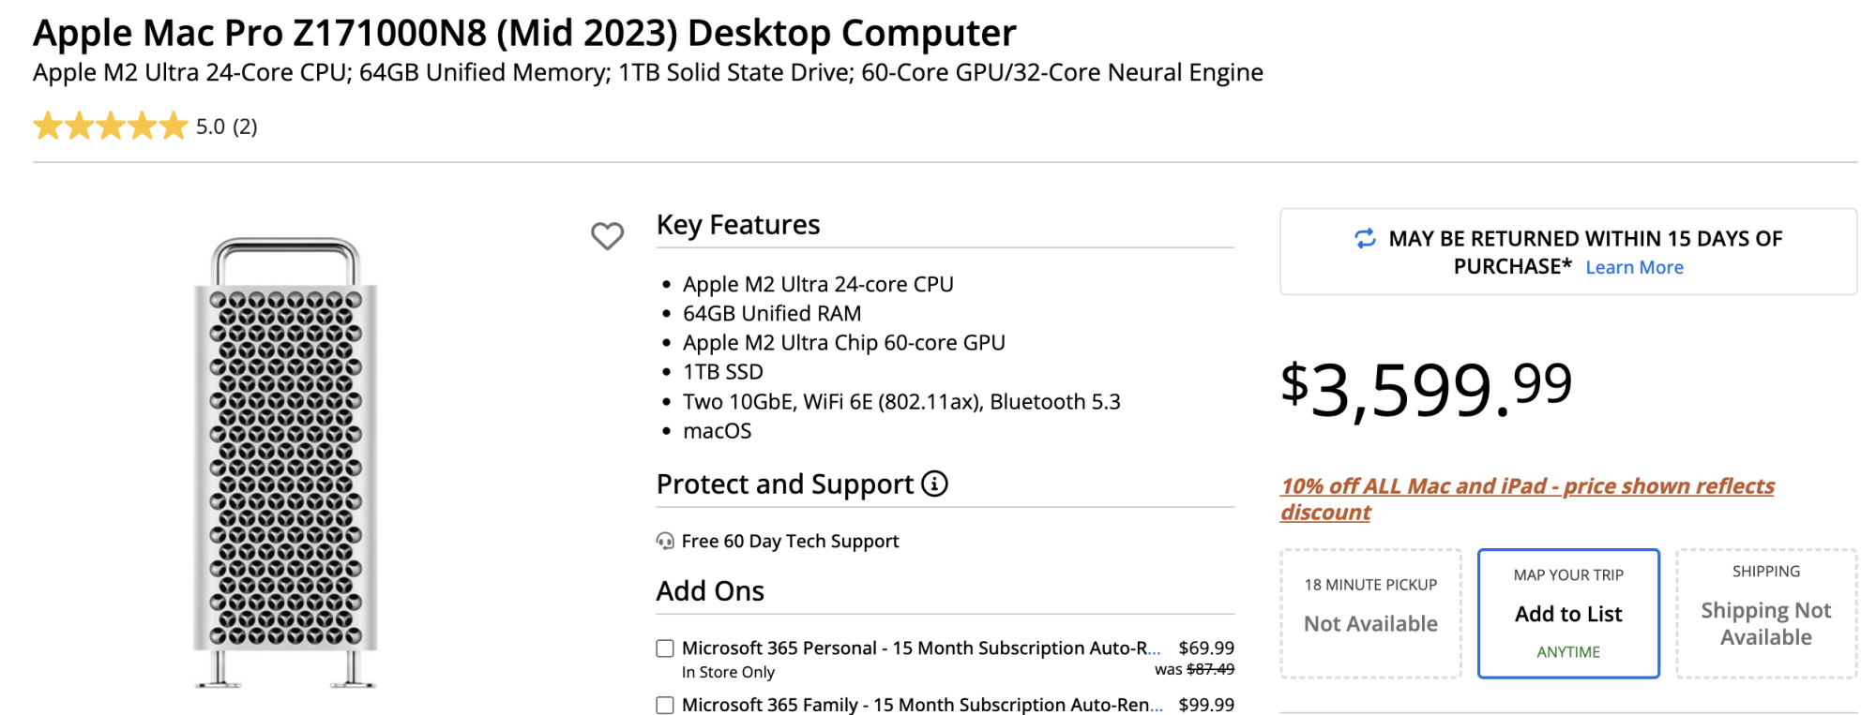Open the Learn More return policy link
The height and width of the screenshot is (715, 1876).
(x=1634, y=267)
